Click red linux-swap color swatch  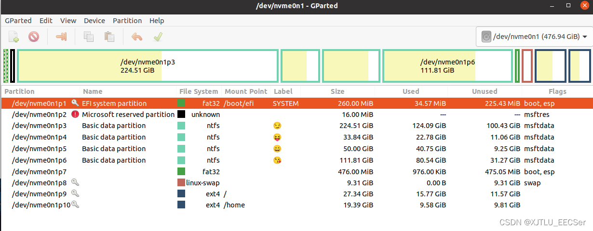181,182
